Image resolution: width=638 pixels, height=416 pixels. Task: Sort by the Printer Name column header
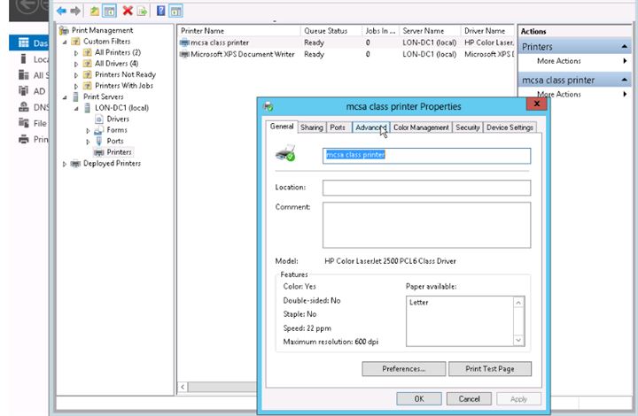coord(239,31)
